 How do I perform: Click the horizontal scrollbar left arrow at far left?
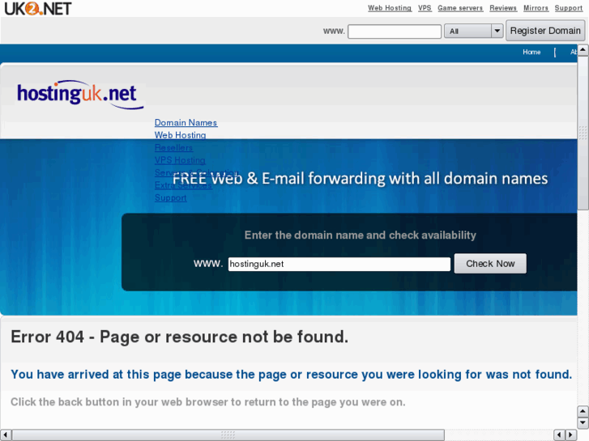click(x=5, y=435)
